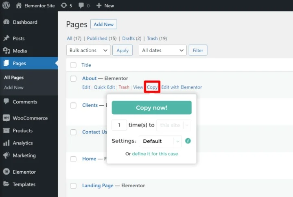Click the Elementor circle logo icon
Viewport: 293px width, 197px height.
click(7, 172)
